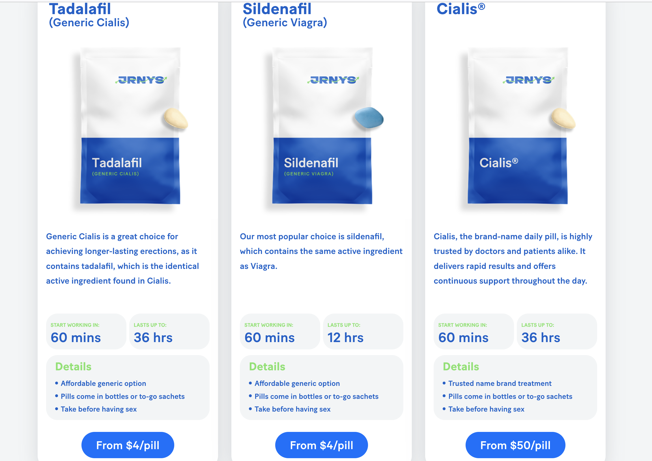Click the JRNYS logo on Cialis package
Screen dimensions: 652x461
pyautogui.click(x=528, y=80)
